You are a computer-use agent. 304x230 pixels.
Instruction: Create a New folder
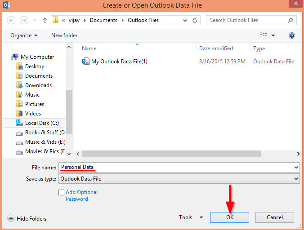point(64,35)
